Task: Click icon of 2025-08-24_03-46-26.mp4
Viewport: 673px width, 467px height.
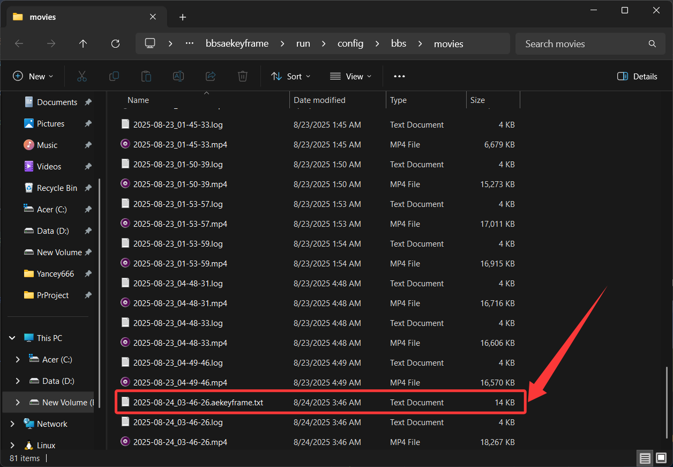Action: pos(125,442)
